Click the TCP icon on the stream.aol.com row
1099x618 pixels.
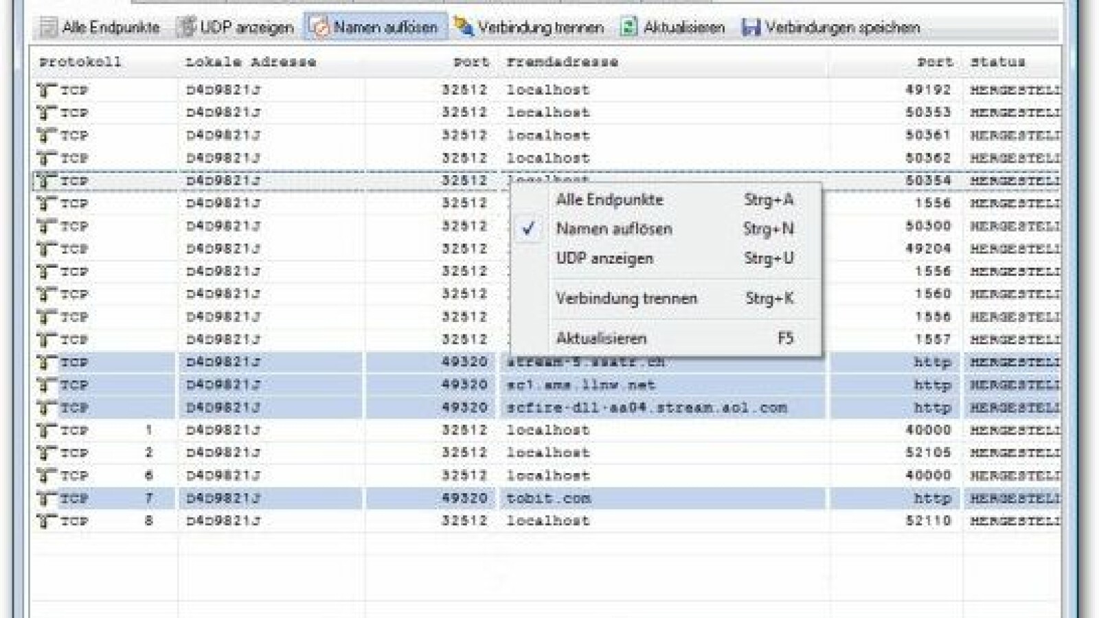click(45, 407)
